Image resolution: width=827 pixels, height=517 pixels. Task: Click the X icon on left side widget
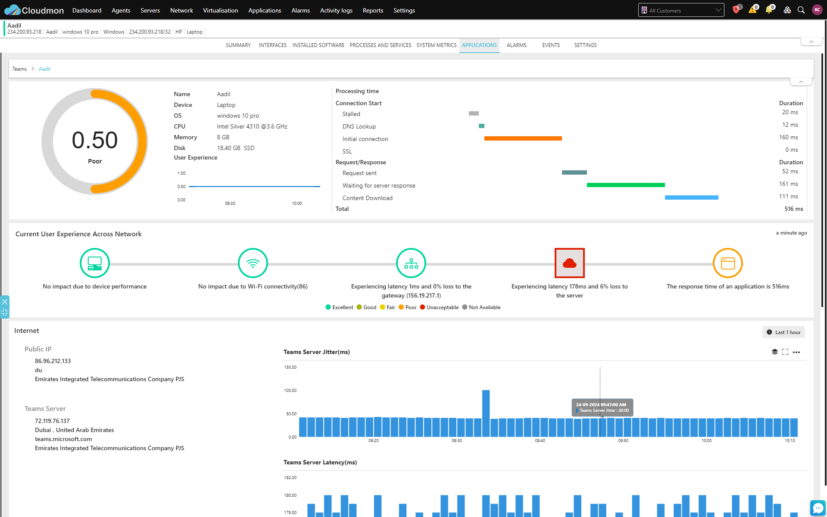coord(5,302)
